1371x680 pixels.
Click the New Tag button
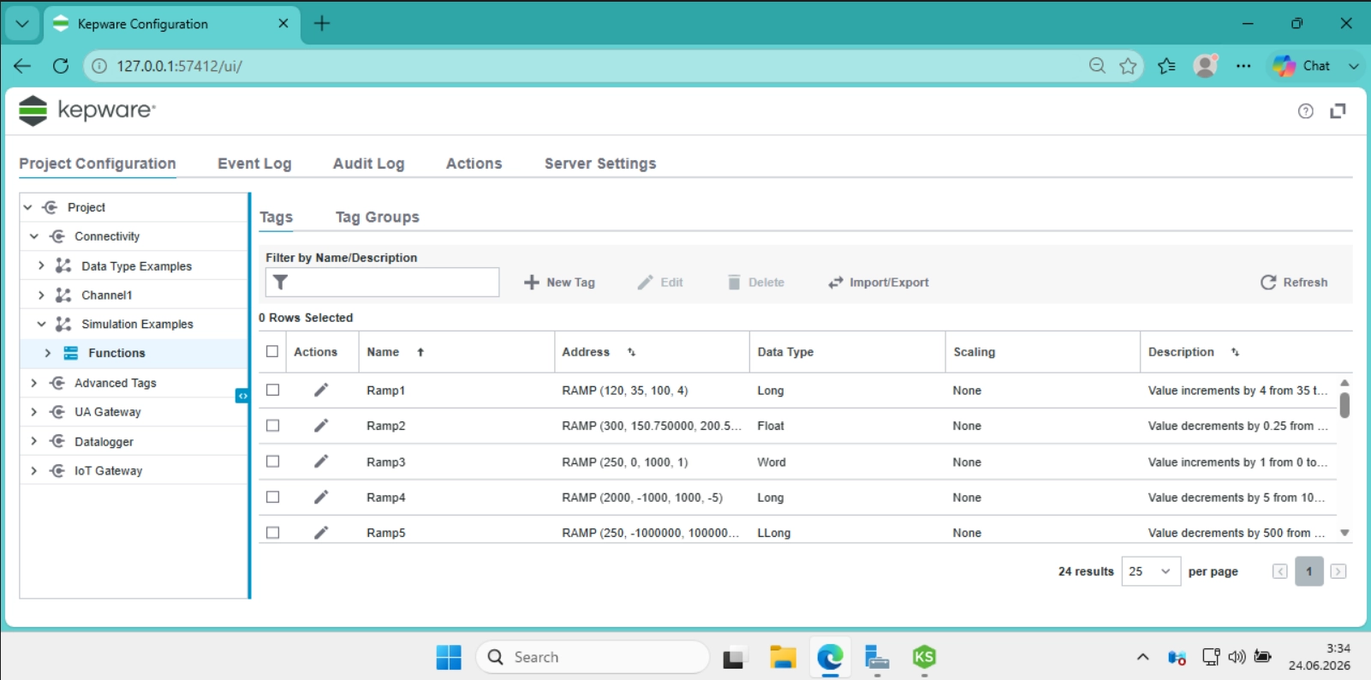559,283
